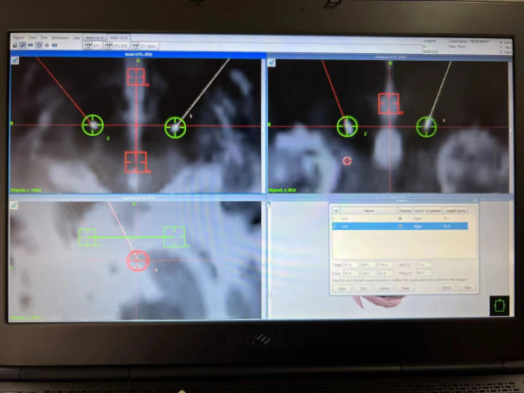Click the first icon in the top-left toolbar

pyautogui.click(x=14, y=45)
